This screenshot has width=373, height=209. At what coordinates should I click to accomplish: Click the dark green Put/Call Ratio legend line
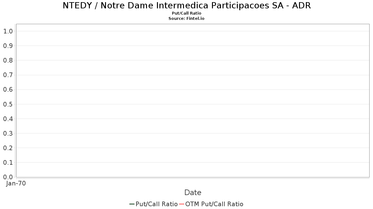pyautogui.click(x=132, y=204)
